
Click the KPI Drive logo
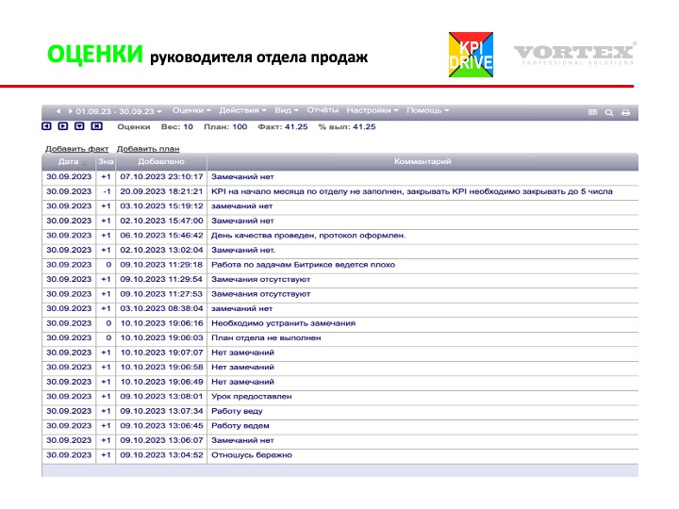point(472,55)
